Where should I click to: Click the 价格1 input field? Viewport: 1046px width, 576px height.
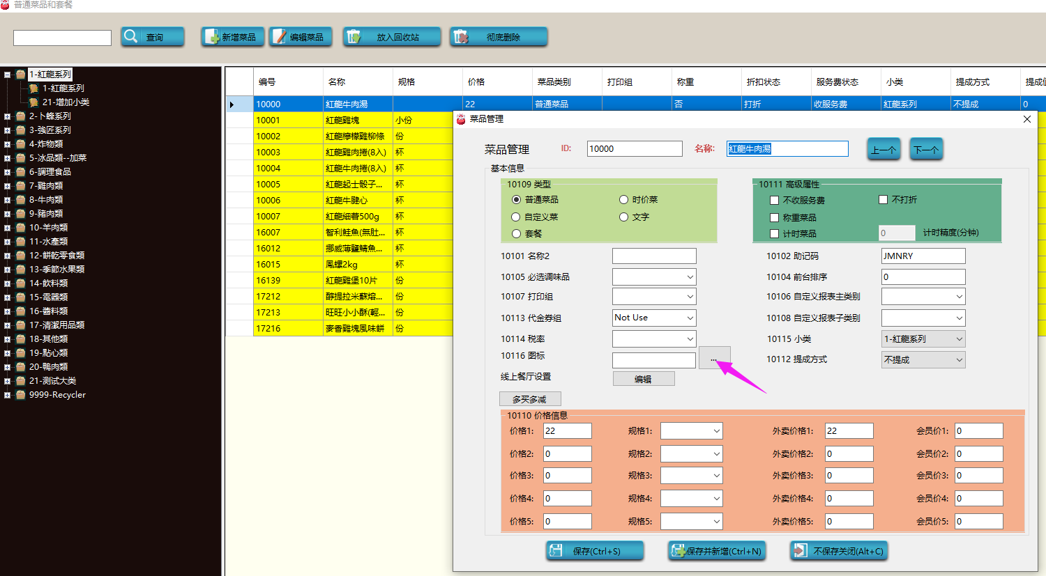(568, 430)
